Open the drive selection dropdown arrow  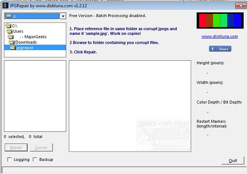pyautogui.click(x=63, y=16)
